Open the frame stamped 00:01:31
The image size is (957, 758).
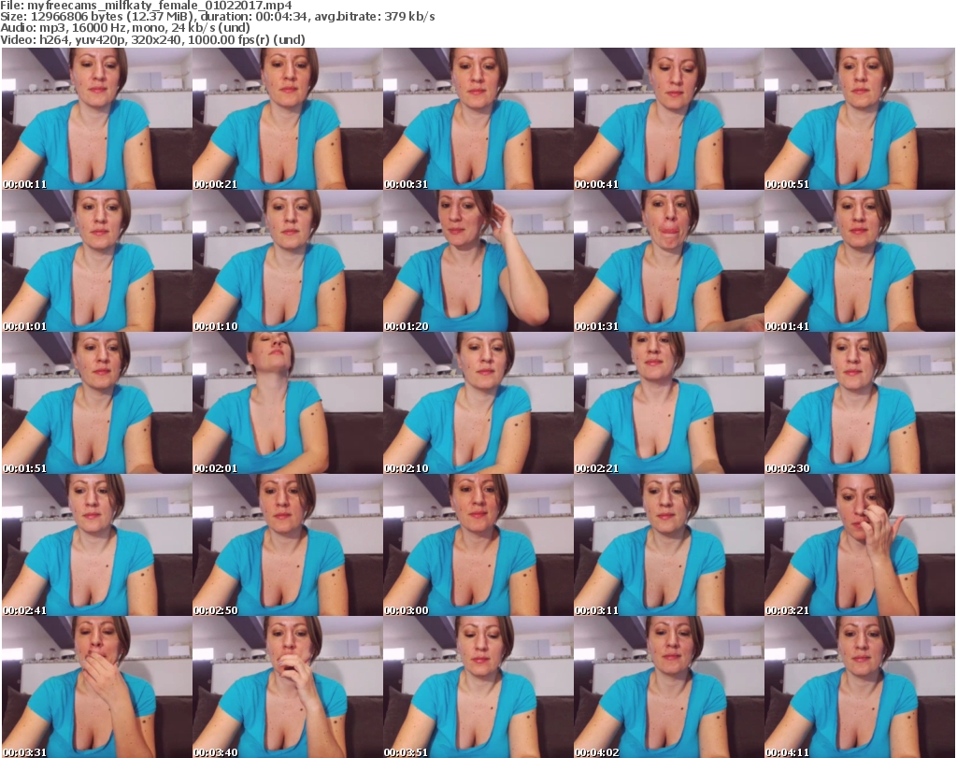pos(668,261)
